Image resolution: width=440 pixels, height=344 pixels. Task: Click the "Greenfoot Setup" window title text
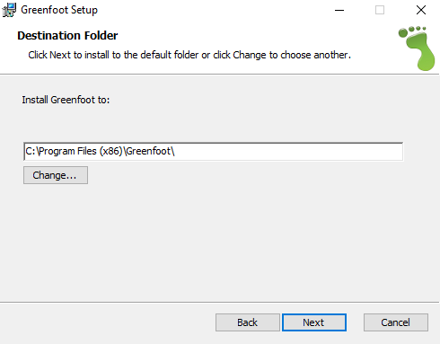click(x=59, y=10)
